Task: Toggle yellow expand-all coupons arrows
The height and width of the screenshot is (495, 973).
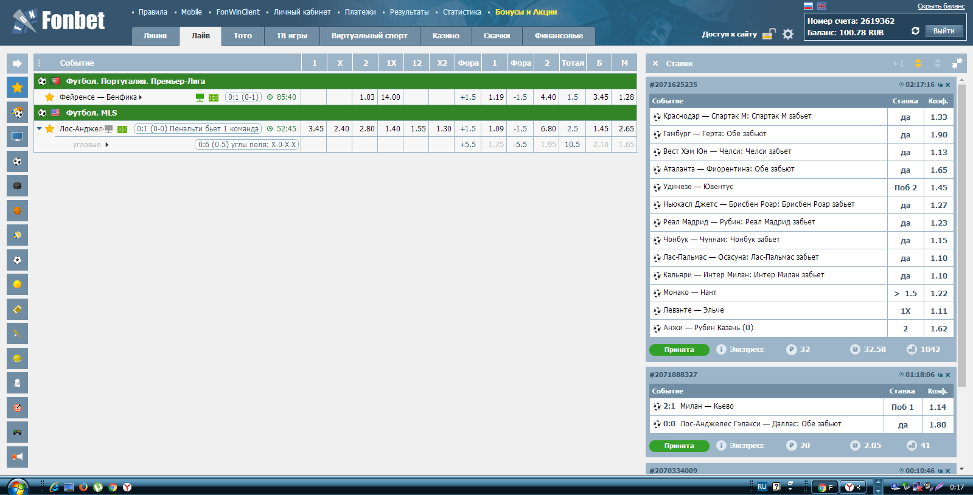Action: (918, 63)
